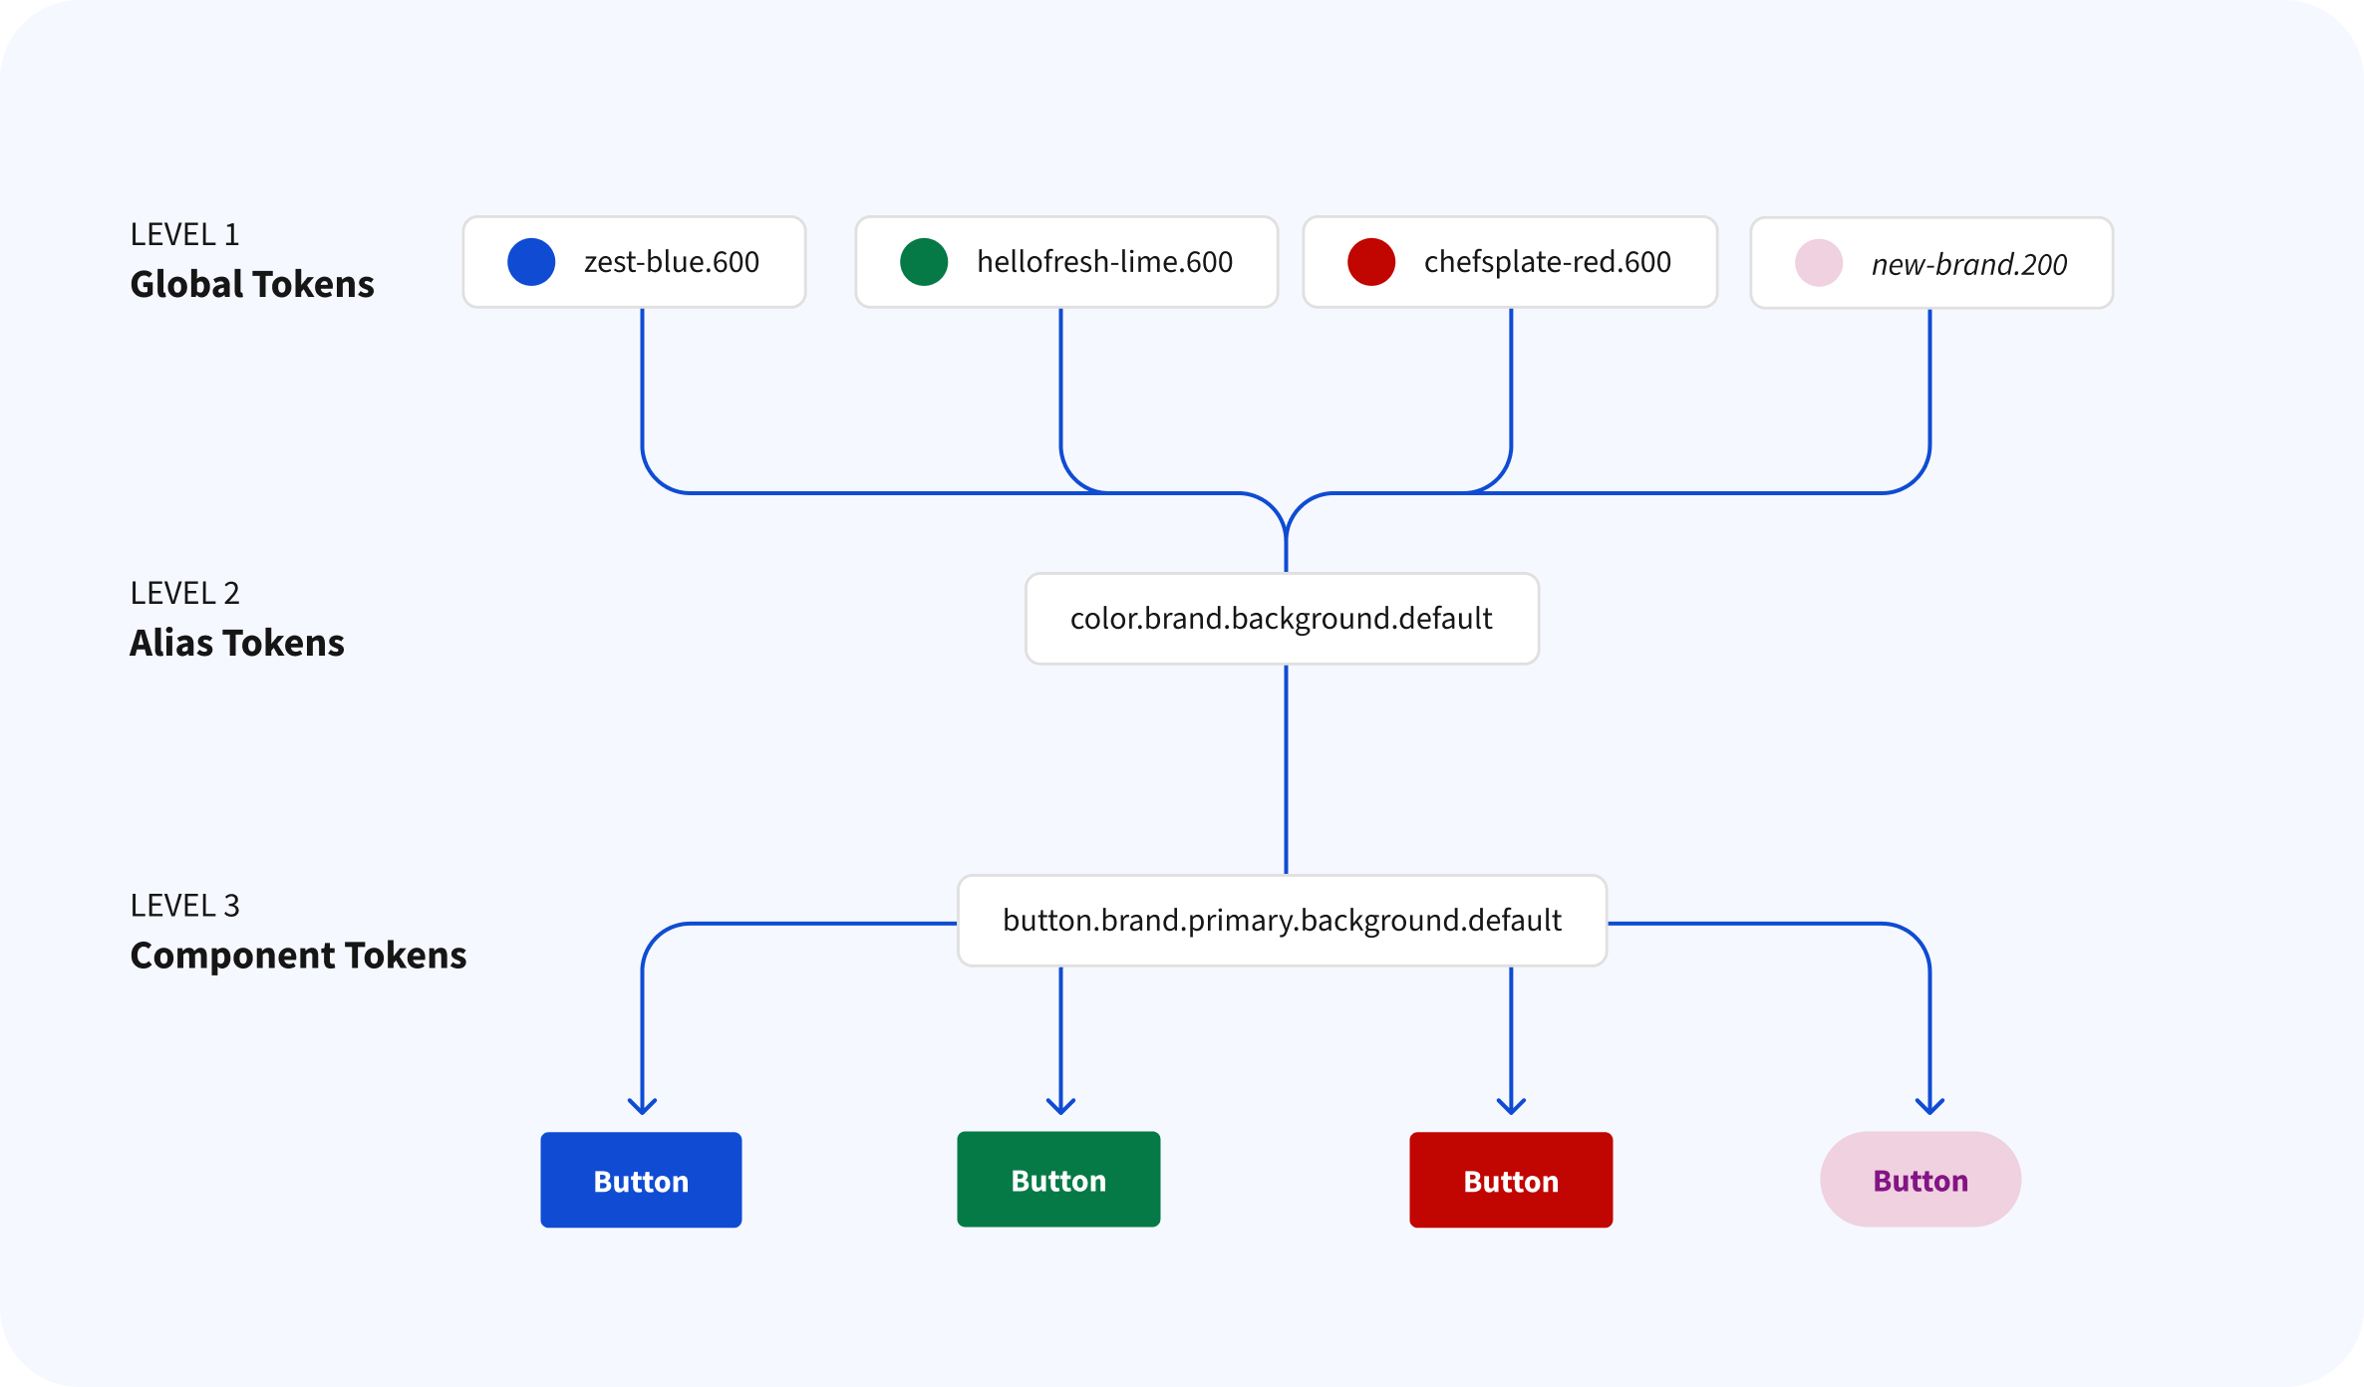Select the zest-blue.600 token label

(x=672, y=262)
